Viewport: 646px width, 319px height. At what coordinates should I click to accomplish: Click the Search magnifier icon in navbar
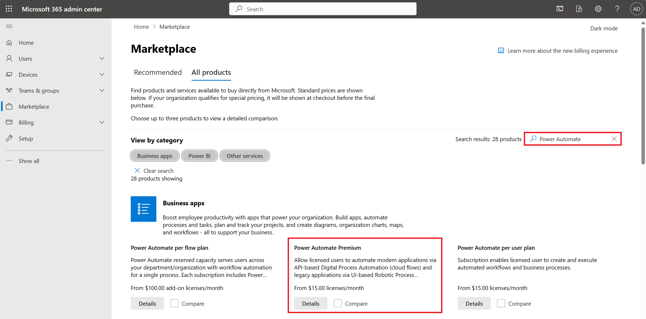pos(239,9)
